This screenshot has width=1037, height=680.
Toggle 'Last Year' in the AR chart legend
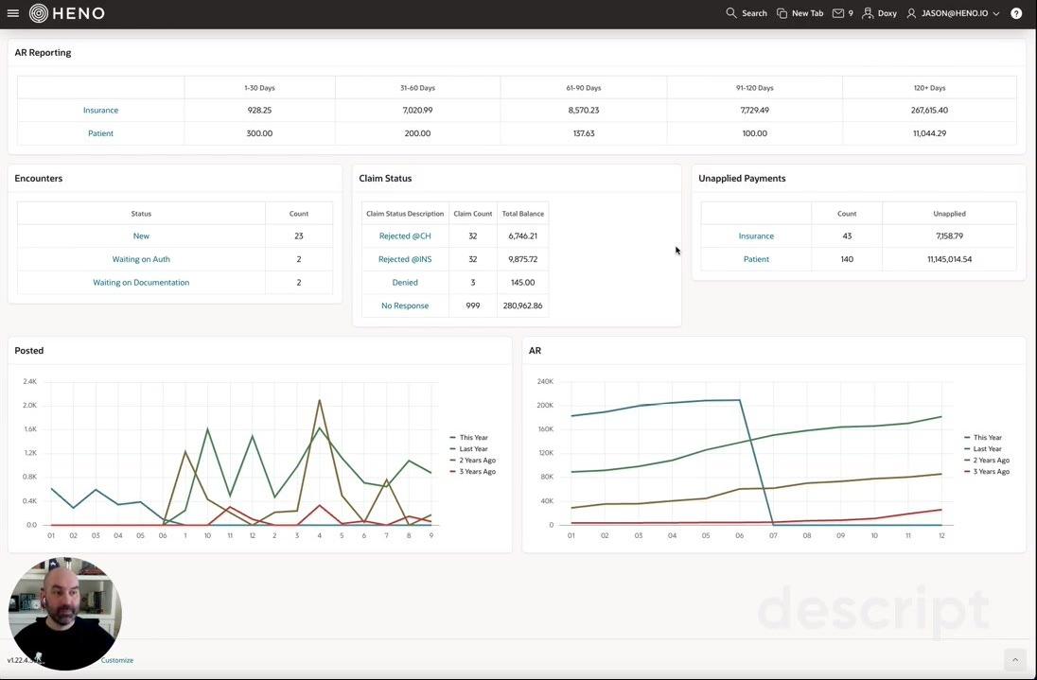[981, 446]
